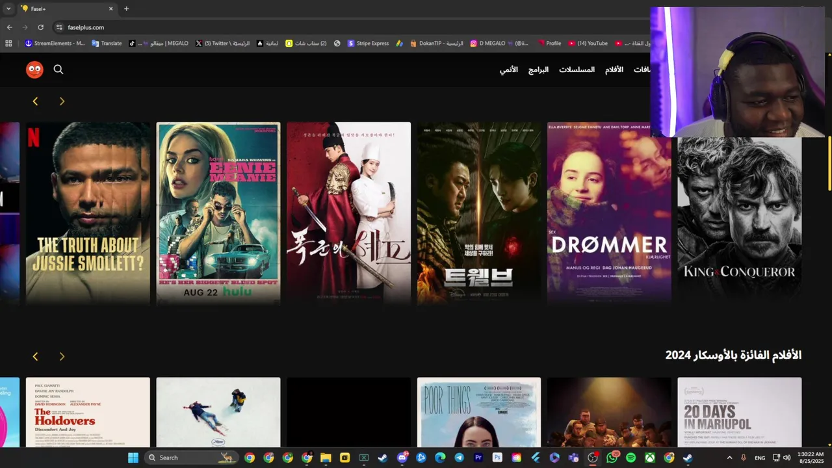Expand the Chrome tab search dropdown
Viewport: 832px width, 468px height.
(8, 8)
